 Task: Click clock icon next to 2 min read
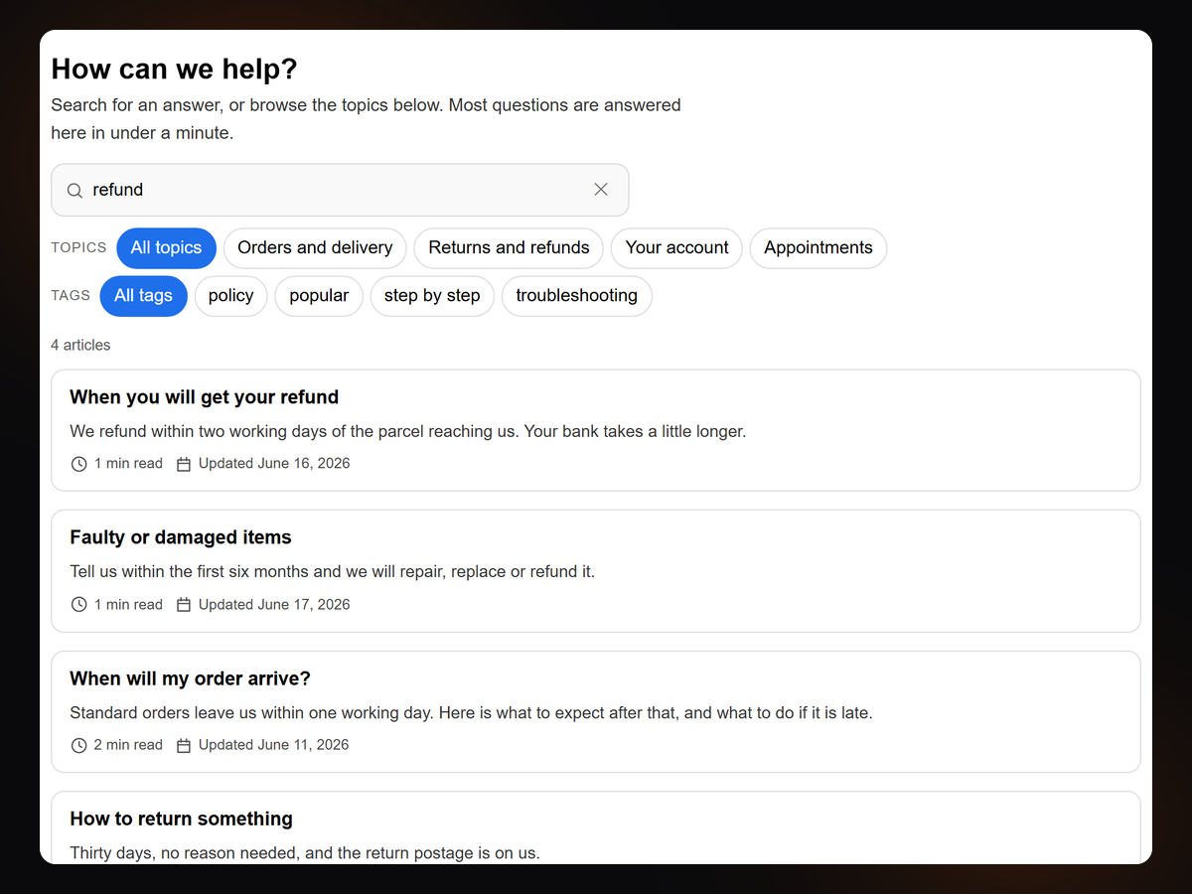click(79, 745)
